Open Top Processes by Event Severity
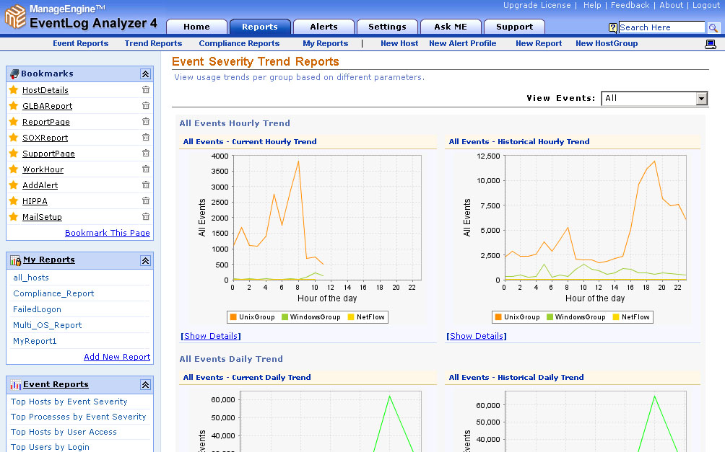The height and width of the screenshot is (452, 725). [x=78, y=417]
